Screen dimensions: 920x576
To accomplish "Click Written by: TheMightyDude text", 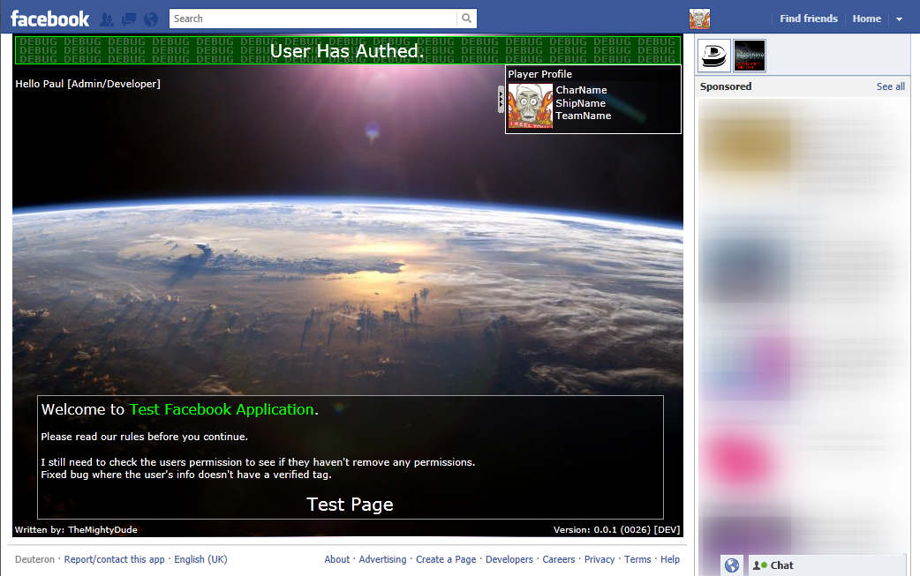I will click(76, 530).
